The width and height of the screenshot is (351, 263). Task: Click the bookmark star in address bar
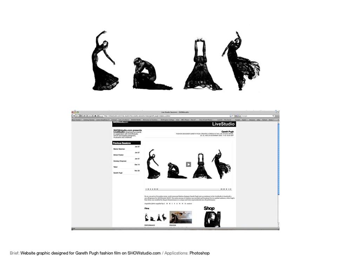click(231, 116)
